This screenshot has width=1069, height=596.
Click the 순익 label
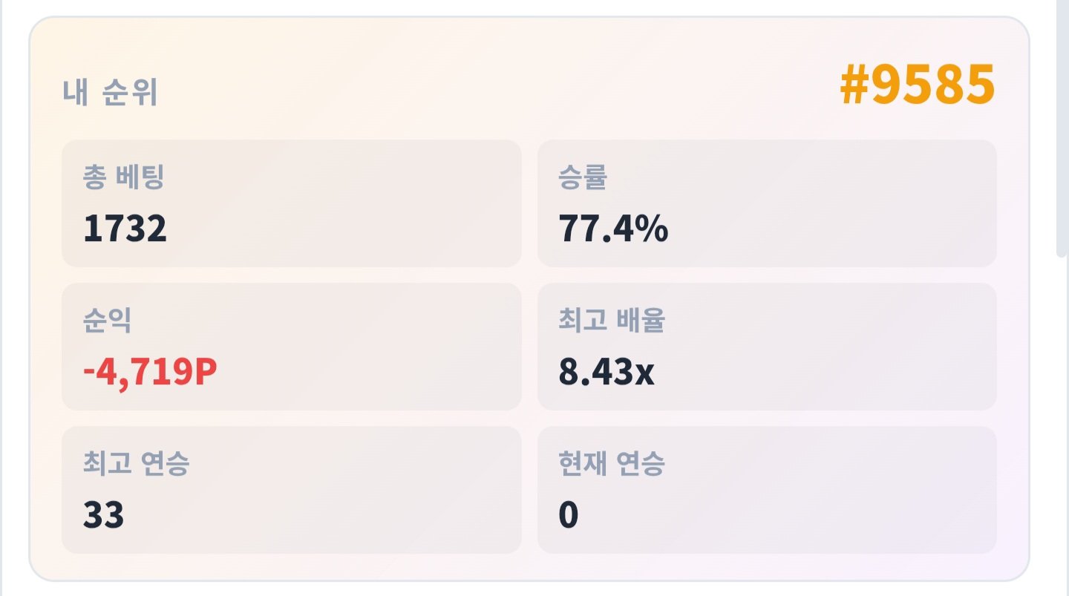107,320
